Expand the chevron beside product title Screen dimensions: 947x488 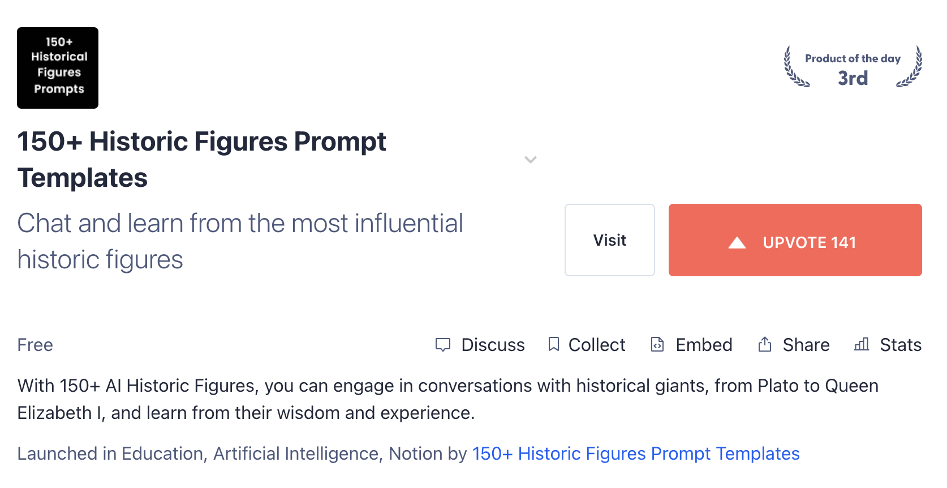(x=531, y=160)
